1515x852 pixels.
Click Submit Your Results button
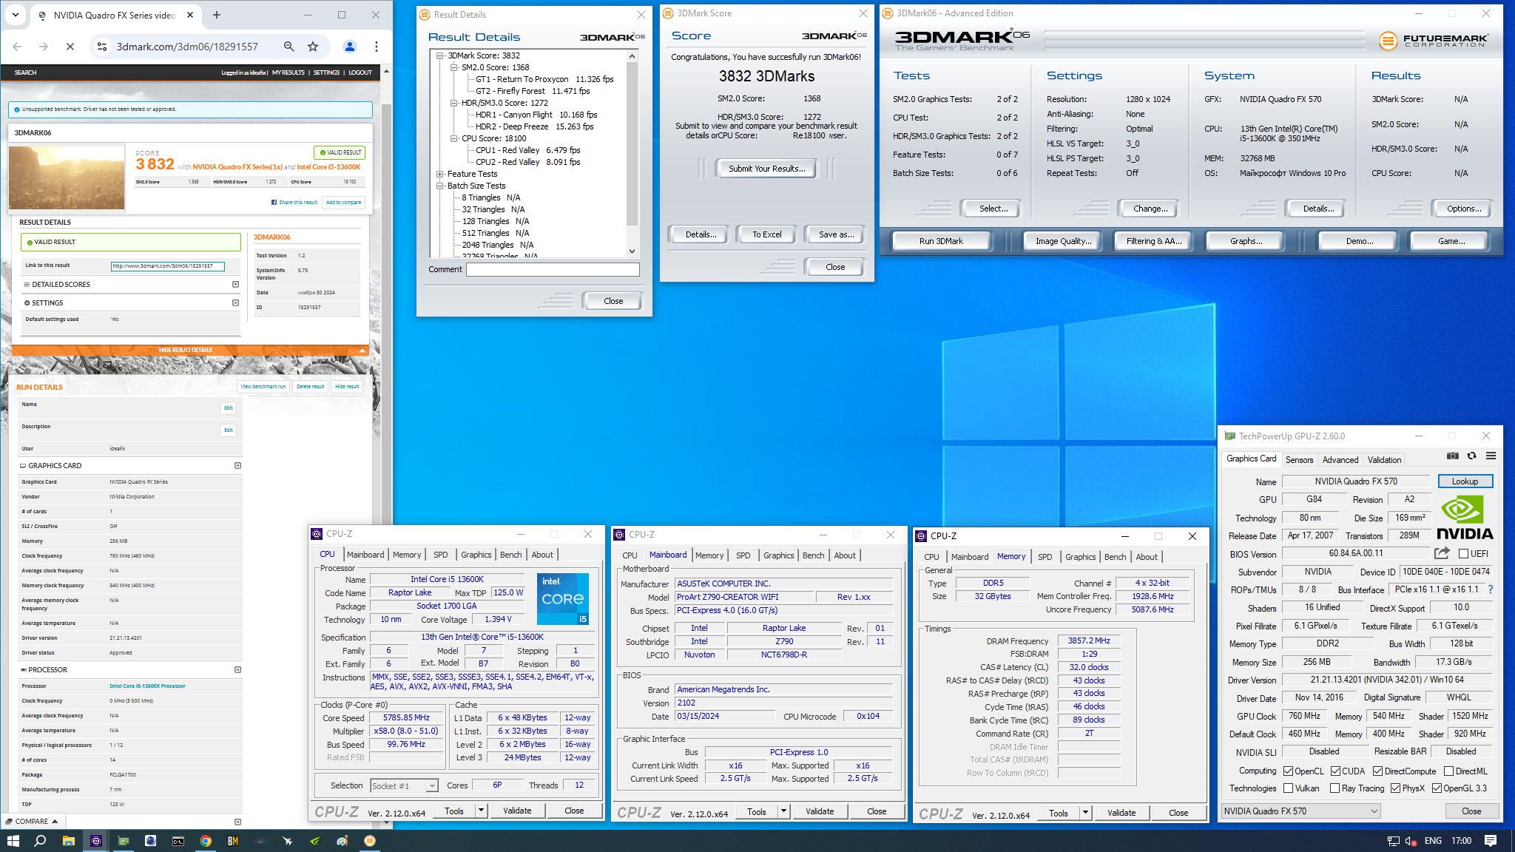click(x=766, y=169)
